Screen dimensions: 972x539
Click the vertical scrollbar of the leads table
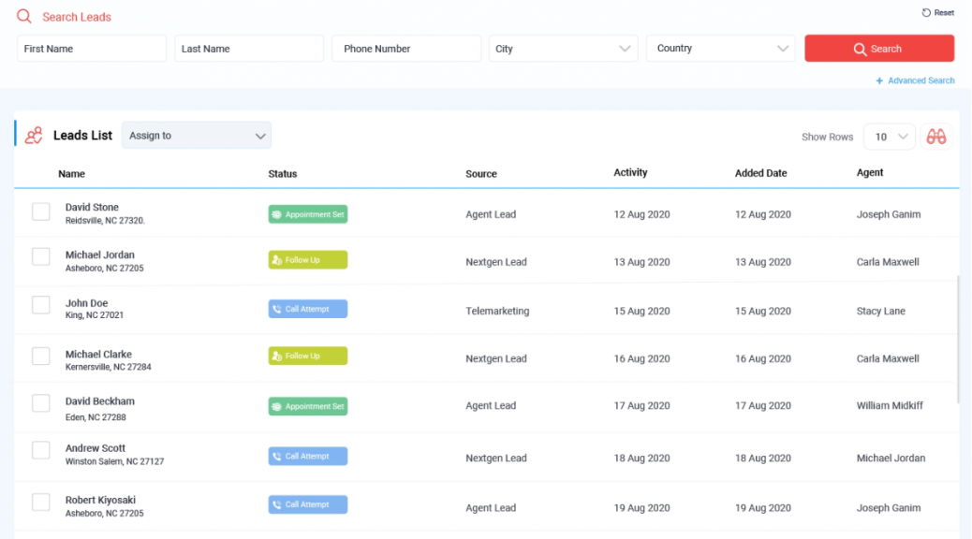tap(958, 340)
